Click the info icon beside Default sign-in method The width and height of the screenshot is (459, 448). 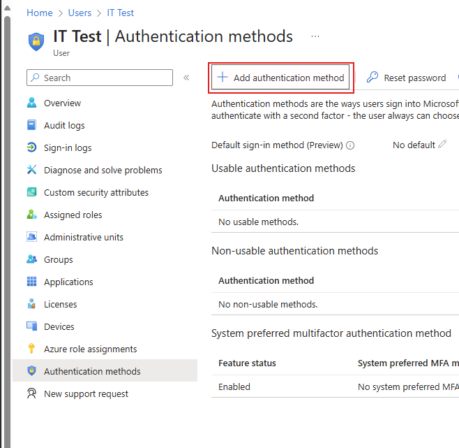click(350, 145)
